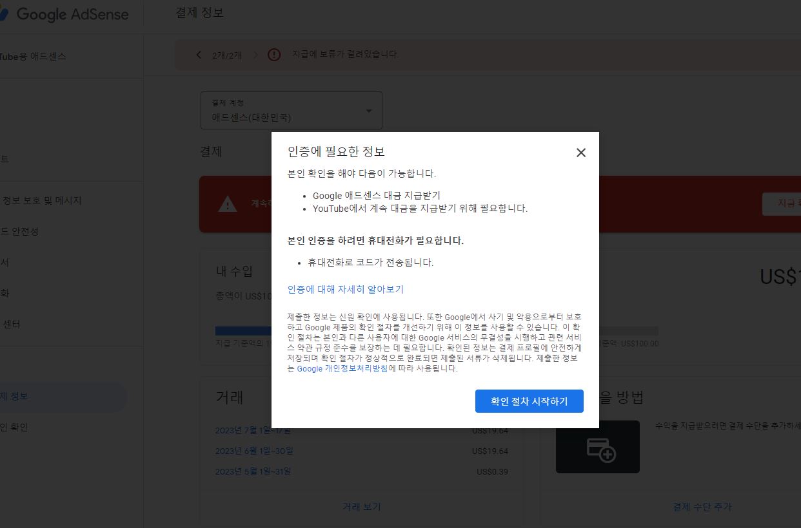This screenshot has width=801, height=528.
Task: Go to previous alert with left chevron
Action: (199, 55)
